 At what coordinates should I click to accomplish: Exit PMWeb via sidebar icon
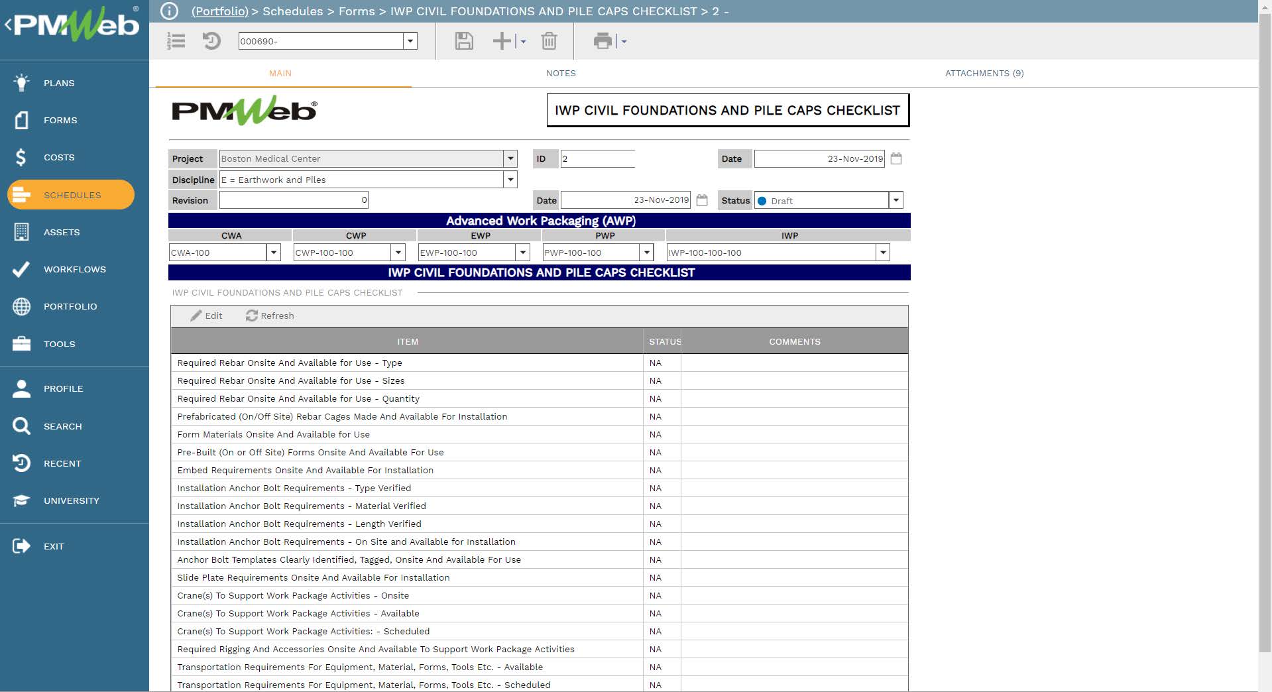click(54, 546)
